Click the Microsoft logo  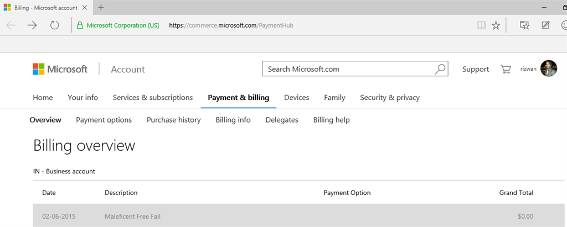60,69
